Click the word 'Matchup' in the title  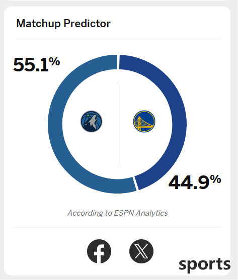pos(38,24)
